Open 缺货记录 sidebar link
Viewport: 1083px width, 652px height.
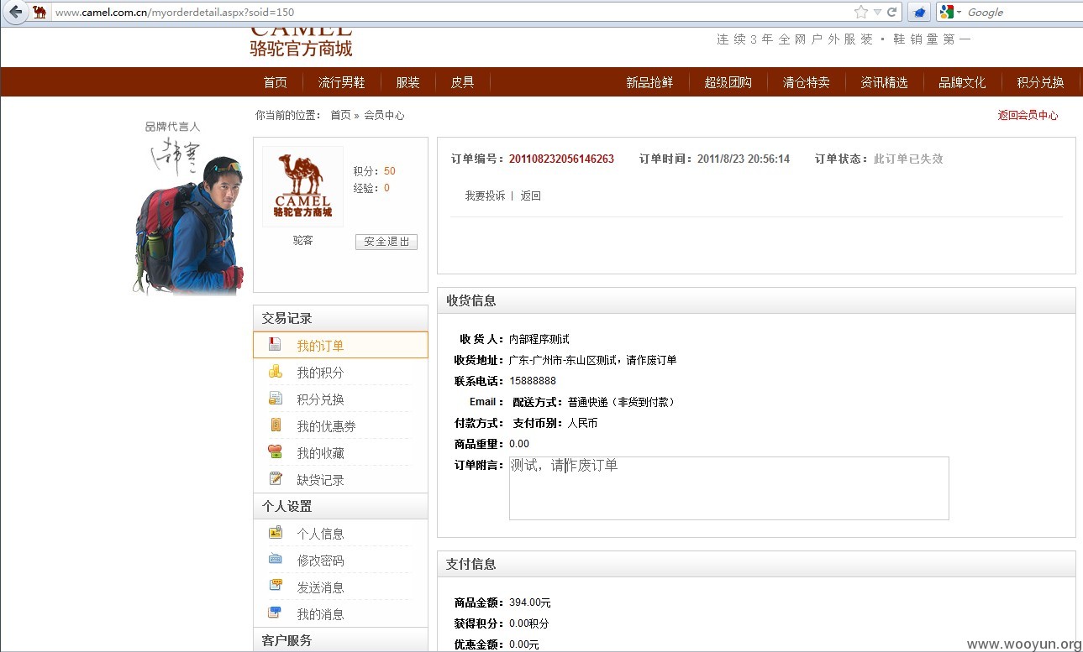pyautogui.click(x=320, y=479)
